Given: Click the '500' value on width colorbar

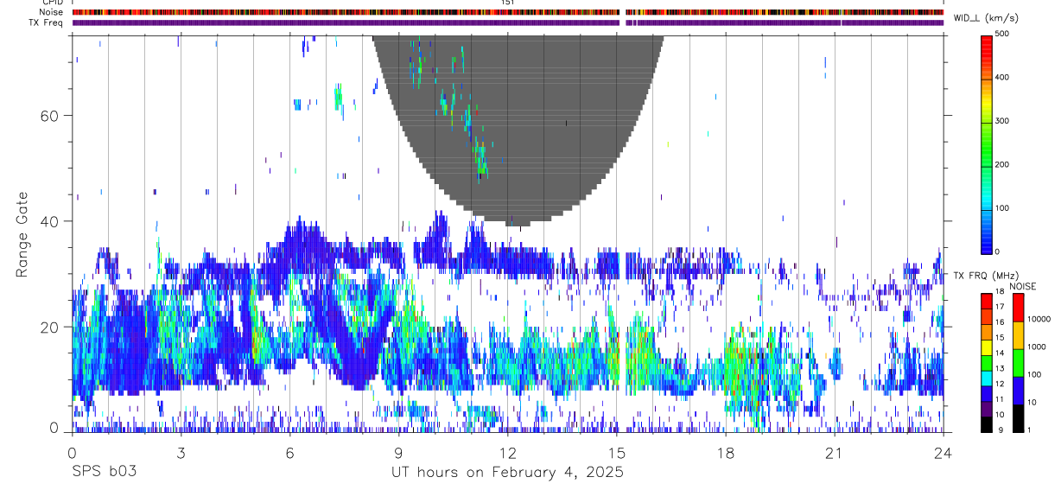Looking at the screenshot, I should tap(1002, 34).
